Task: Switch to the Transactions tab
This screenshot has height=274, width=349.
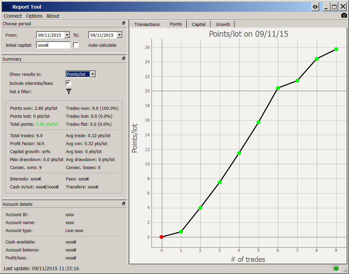Action: (x=147, y=24)
